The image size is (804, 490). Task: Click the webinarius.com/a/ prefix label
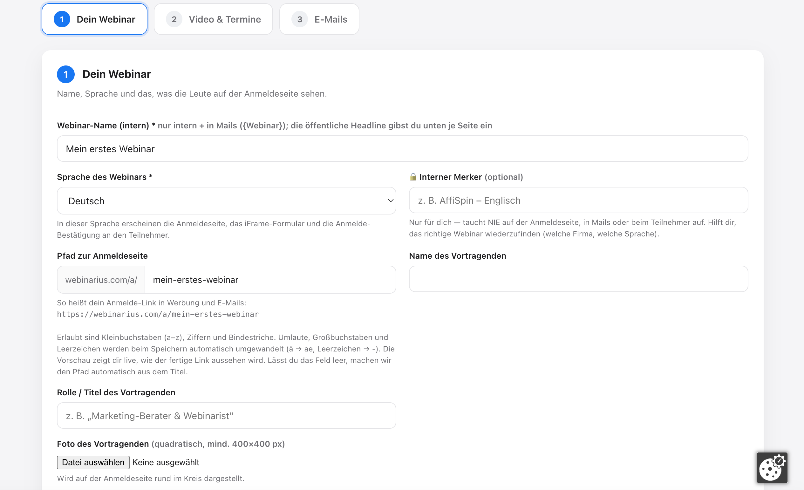[x=101, y=280]
